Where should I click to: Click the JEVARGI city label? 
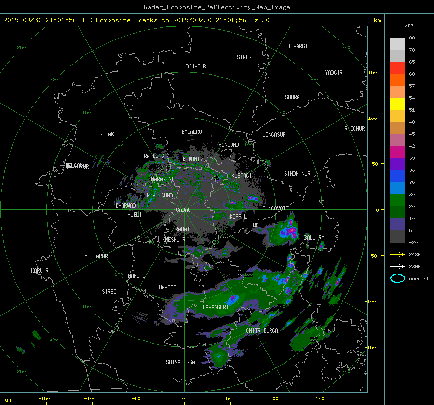(298, 46)
